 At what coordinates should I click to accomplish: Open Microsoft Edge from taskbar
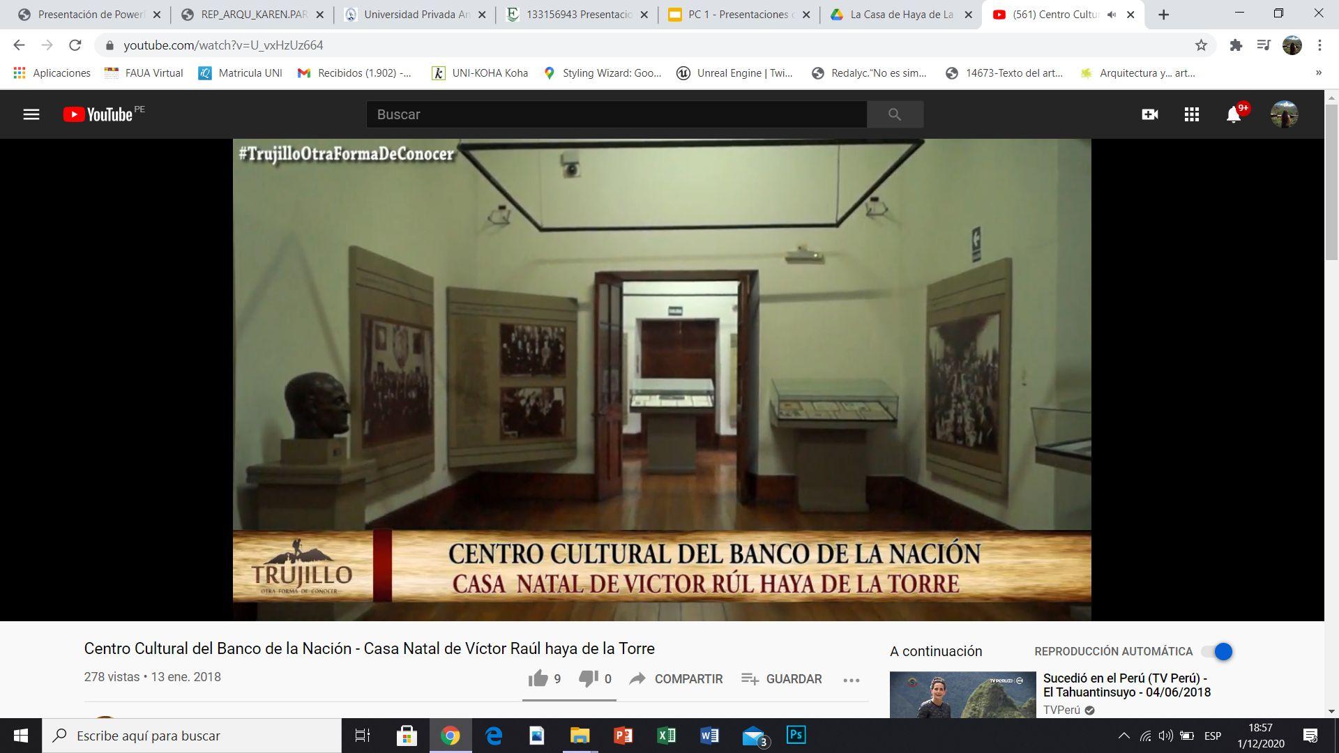494,736
